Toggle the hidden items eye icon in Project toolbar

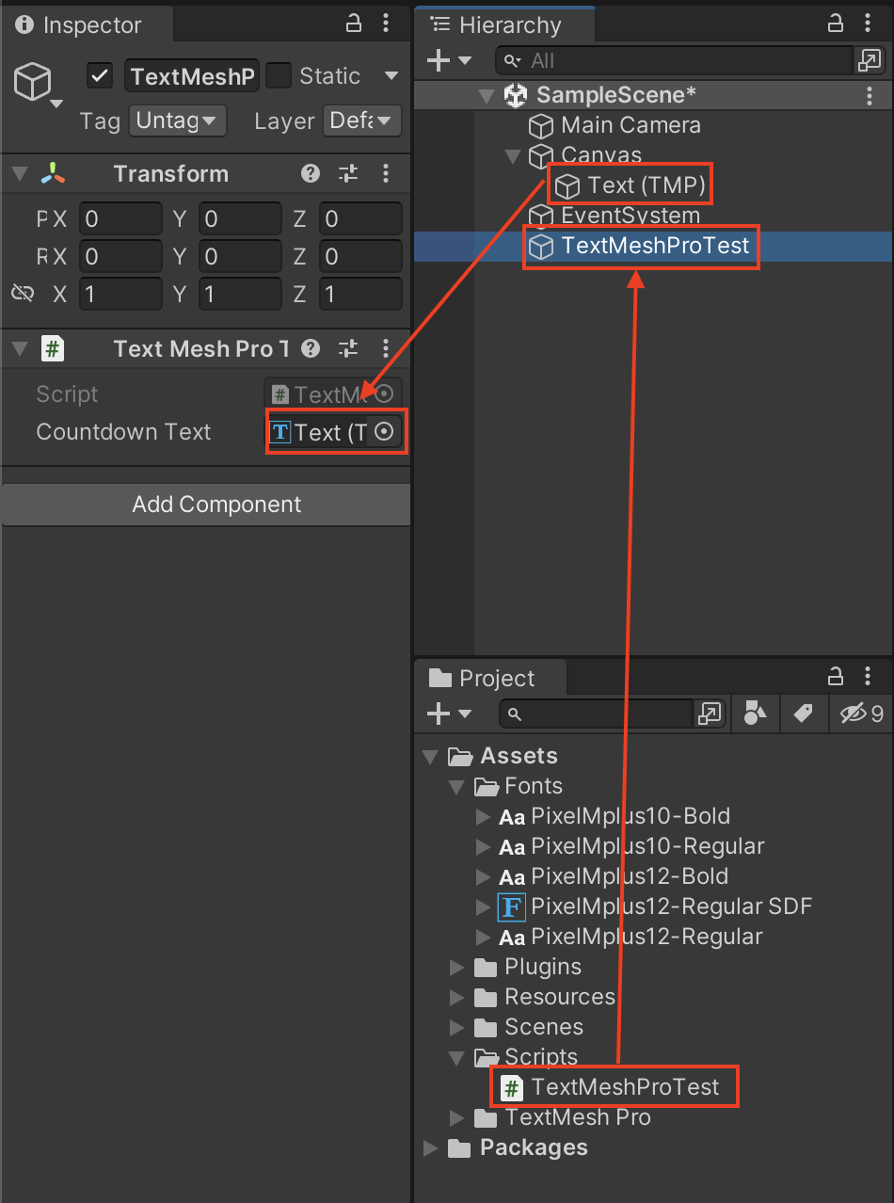tap(852, 714)
